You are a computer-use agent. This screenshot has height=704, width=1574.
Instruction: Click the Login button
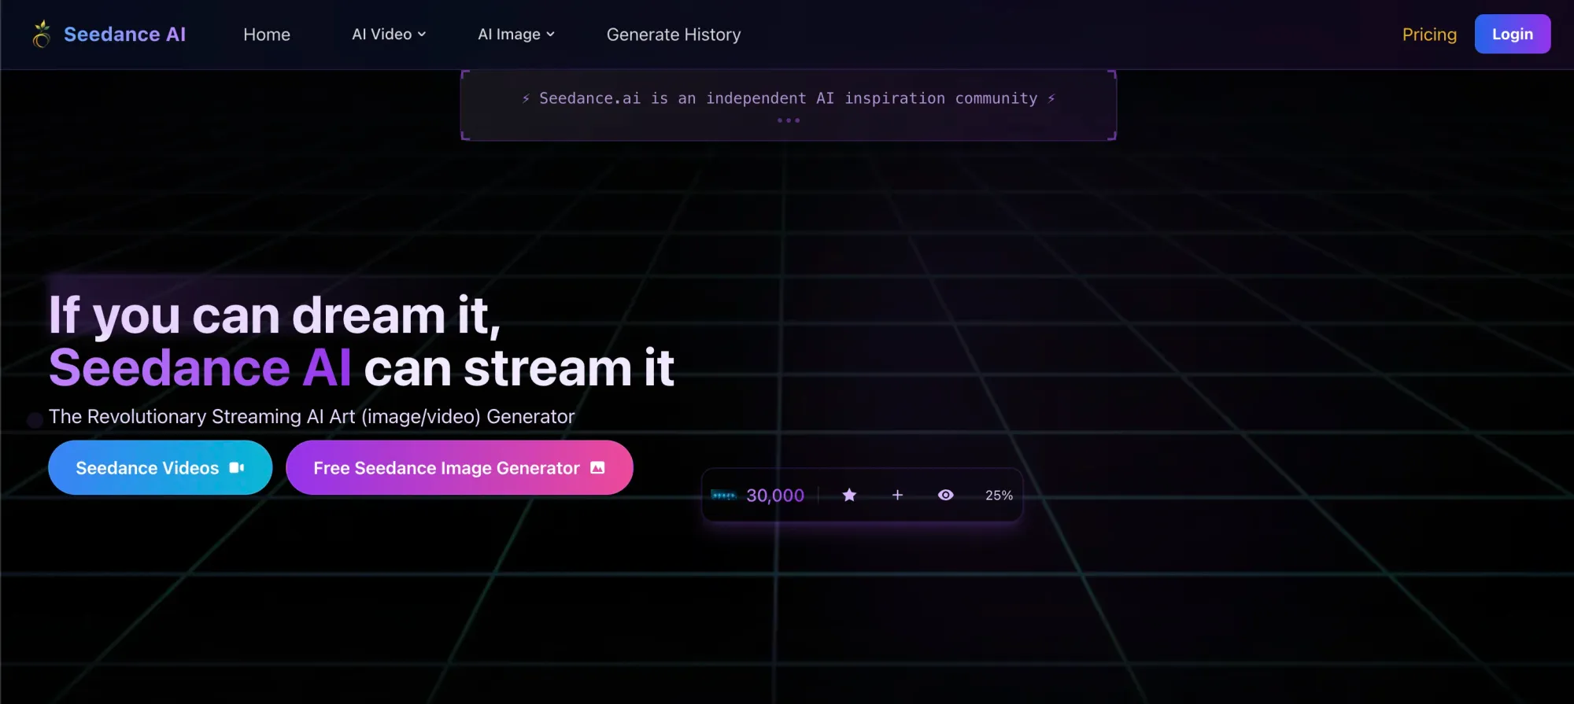pos(1513,34)
